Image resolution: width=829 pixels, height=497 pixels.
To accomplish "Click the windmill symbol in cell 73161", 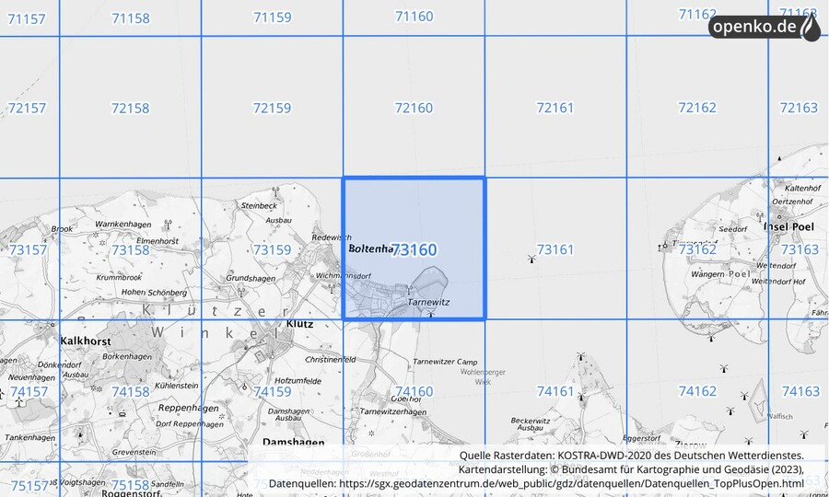I will pos(531,259).
